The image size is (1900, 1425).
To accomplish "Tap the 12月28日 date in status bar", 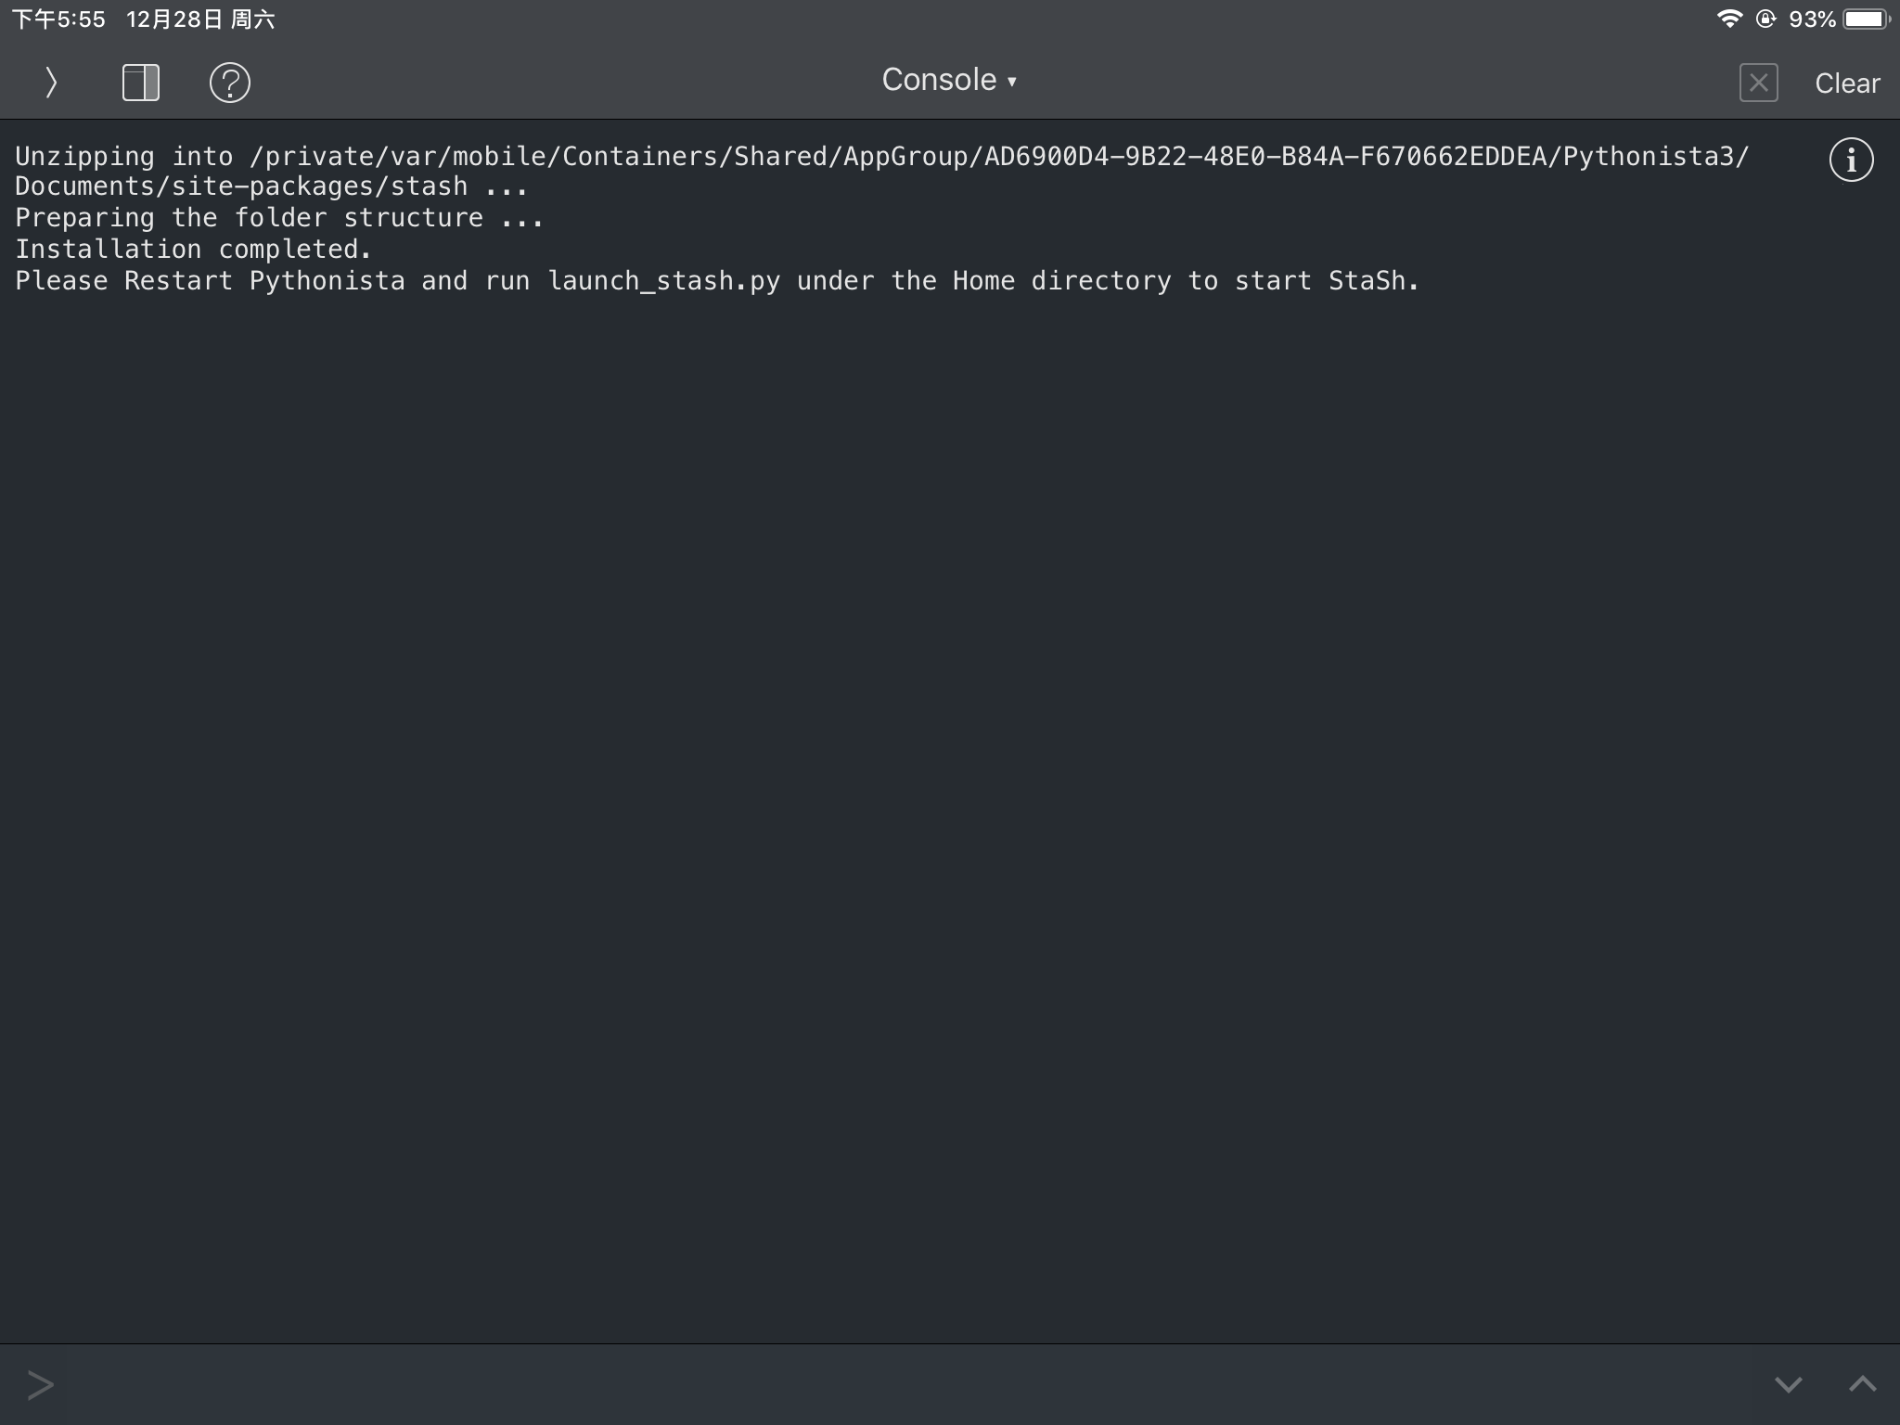I will click(176, 19).
